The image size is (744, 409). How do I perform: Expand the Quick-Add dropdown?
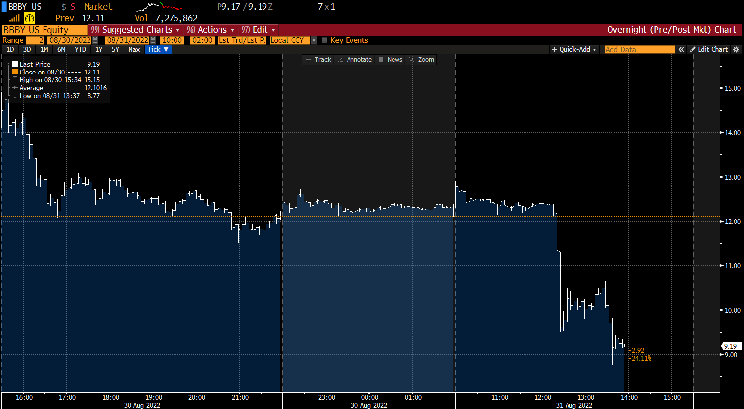574,49
